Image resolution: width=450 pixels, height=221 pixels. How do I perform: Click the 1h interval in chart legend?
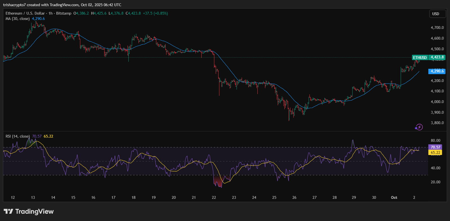(x=50, y=13)
